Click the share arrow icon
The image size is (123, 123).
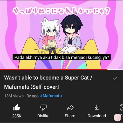tap(70, 107)
